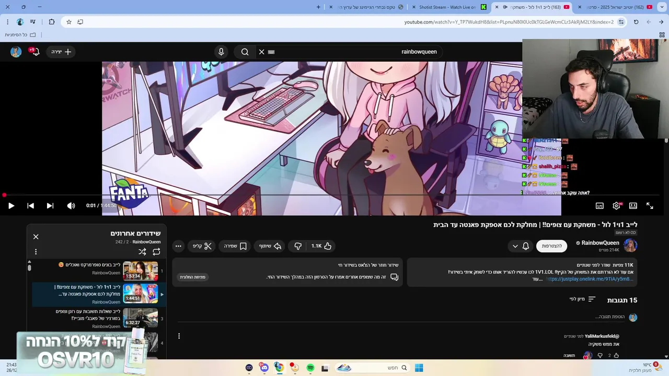Screen dimensions: 669x376
Task: Start a voice search with the microphone icon
Action: tap(221, 52)
